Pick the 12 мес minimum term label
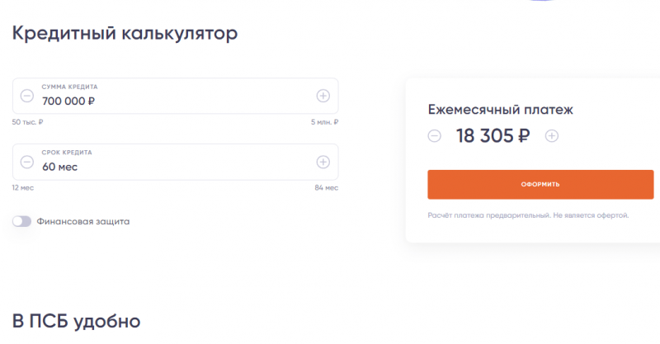The width and height of the screenshot is (660, 344). 22,188
